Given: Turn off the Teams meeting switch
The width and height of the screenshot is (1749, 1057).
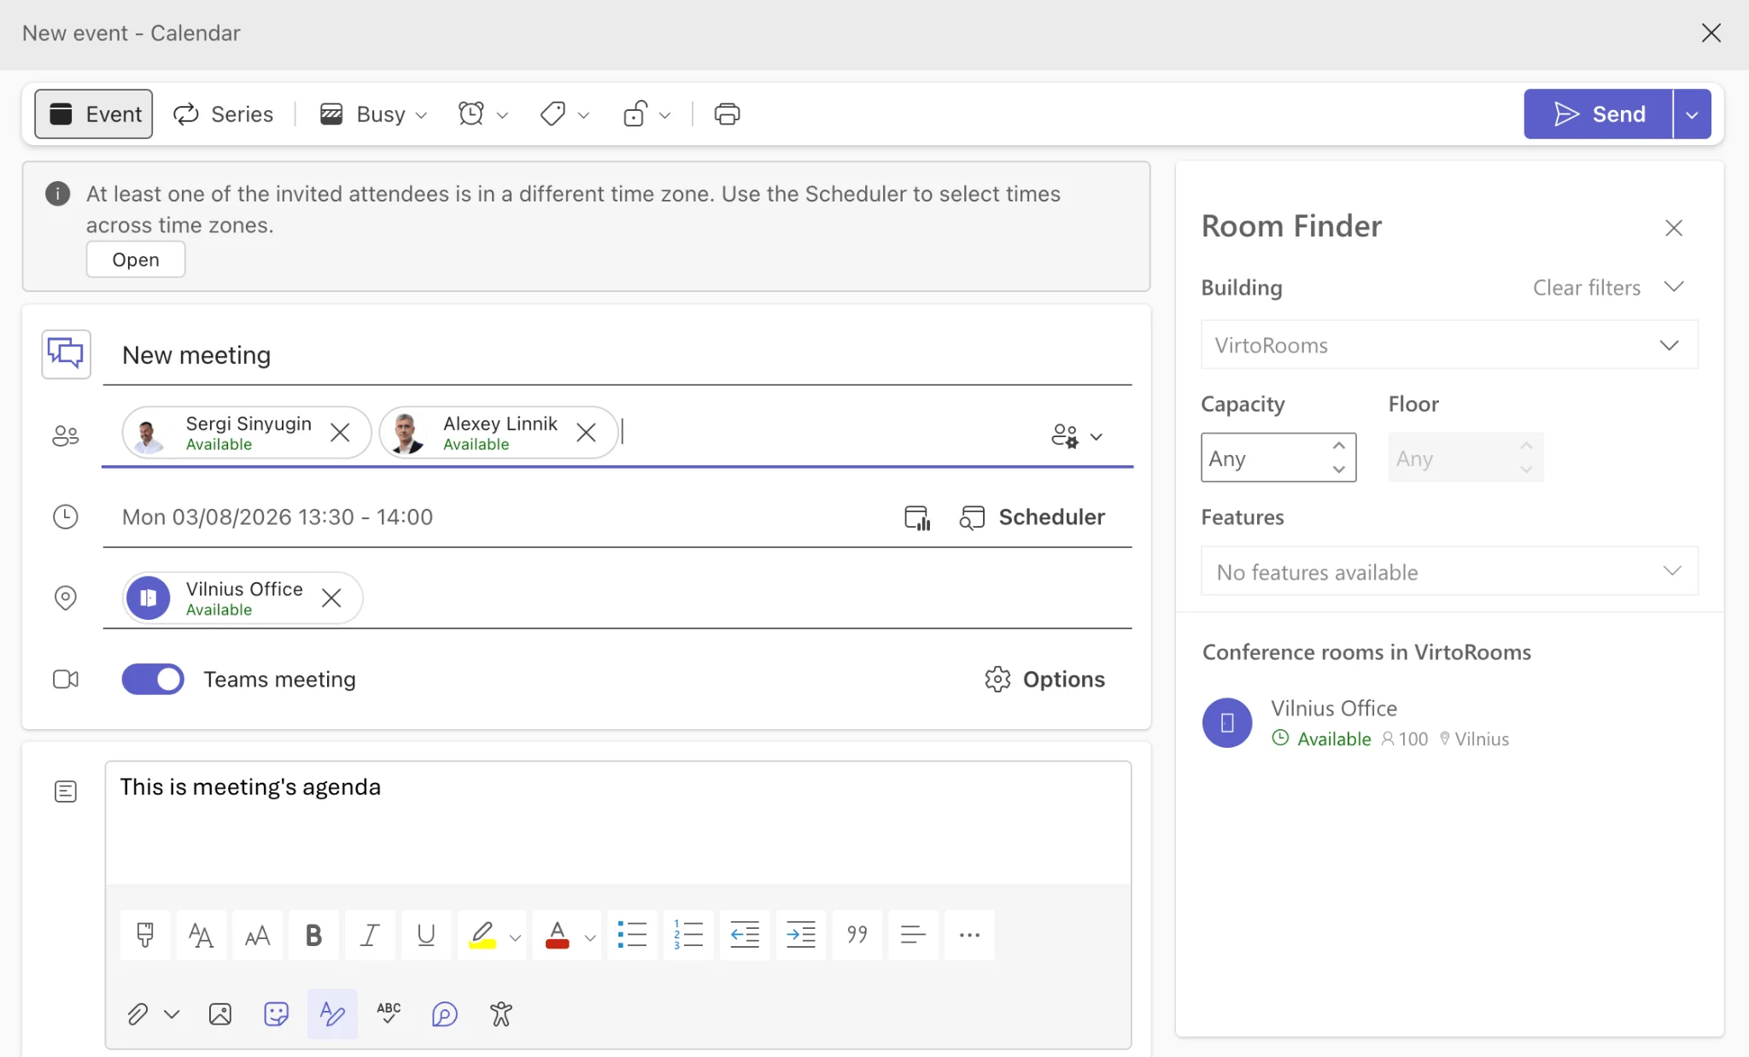Looking at the screenshot, I should pos(153,680).
